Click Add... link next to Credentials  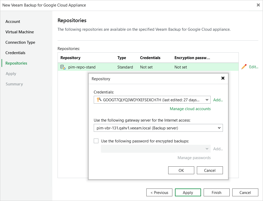click(x=218, y=100)
